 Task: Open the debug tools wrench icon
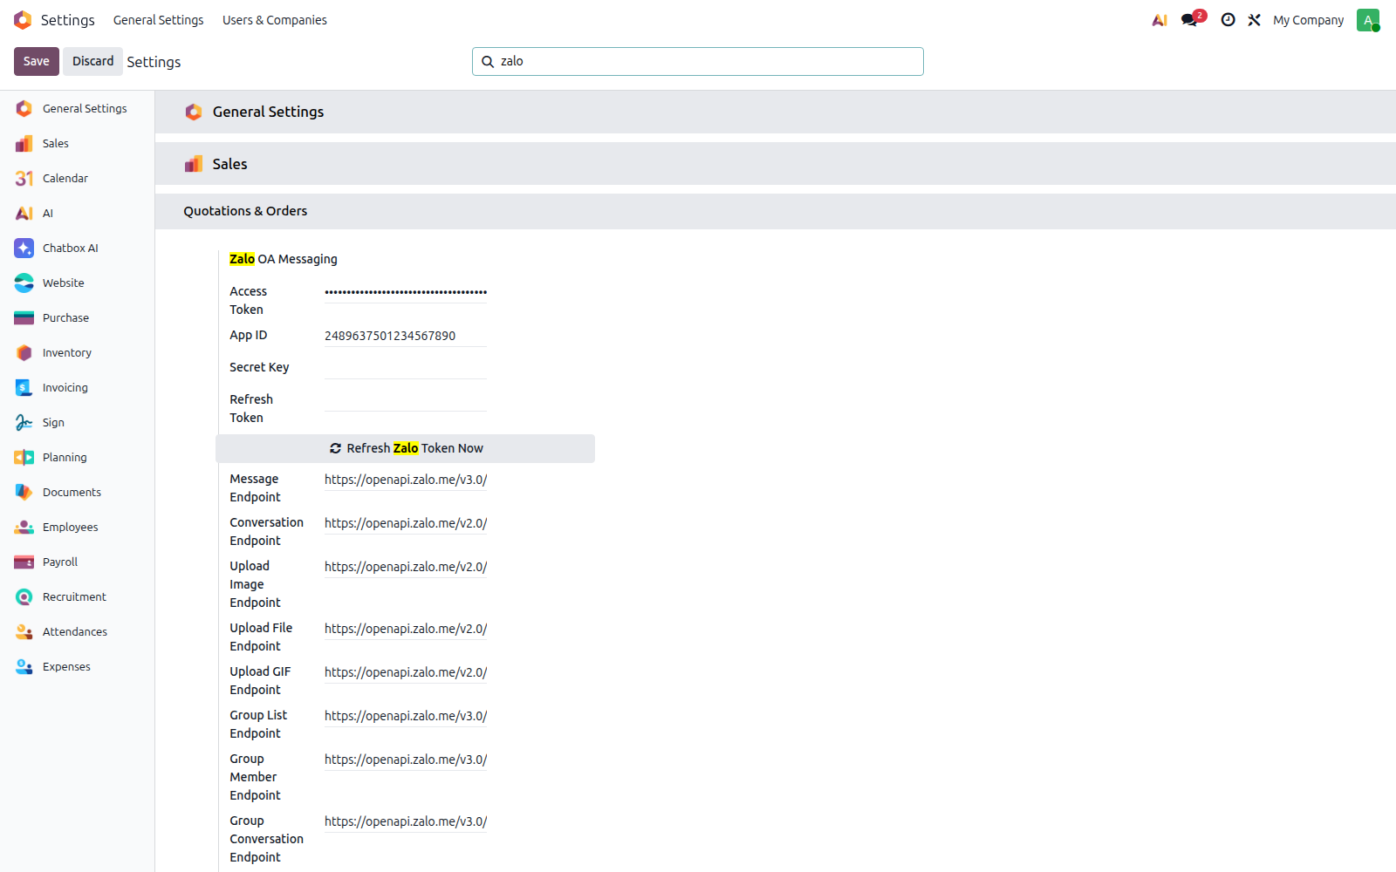pyautogui.click(x=1254, y=20)
